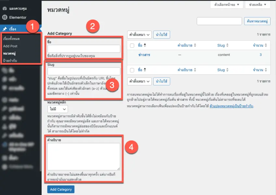The width and height of the screenshot is (276, 195).
Task: Sort the table by Slug column arrows
Action: 227,45
